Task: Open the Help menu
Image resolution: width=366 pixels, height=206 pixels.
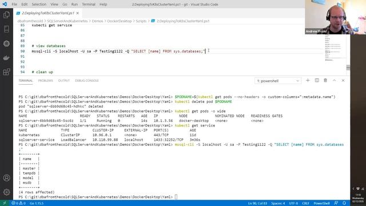Action: tap(103, 4)
